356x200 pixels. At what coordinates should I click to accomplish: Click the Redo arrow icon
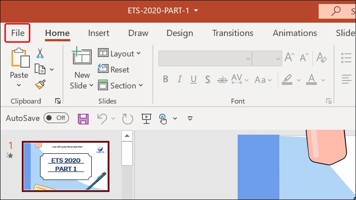[128, 118]
